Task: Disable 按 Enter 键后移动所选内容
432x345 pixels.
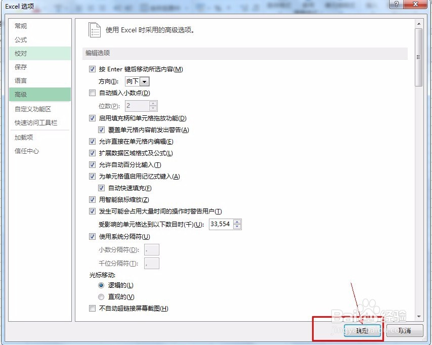Action: click(92, 69)
